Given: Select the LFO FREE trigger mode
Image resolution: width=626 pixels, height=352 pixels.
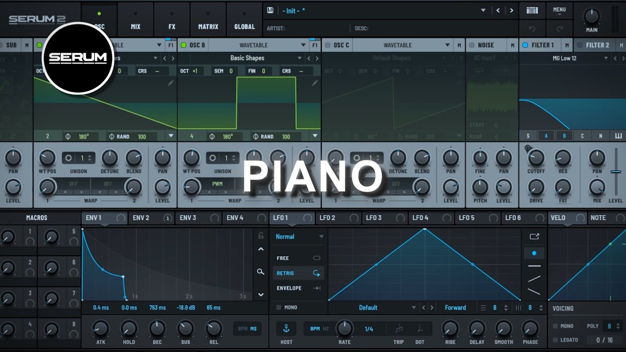Looking at the screenshot, I should point(298,258).
